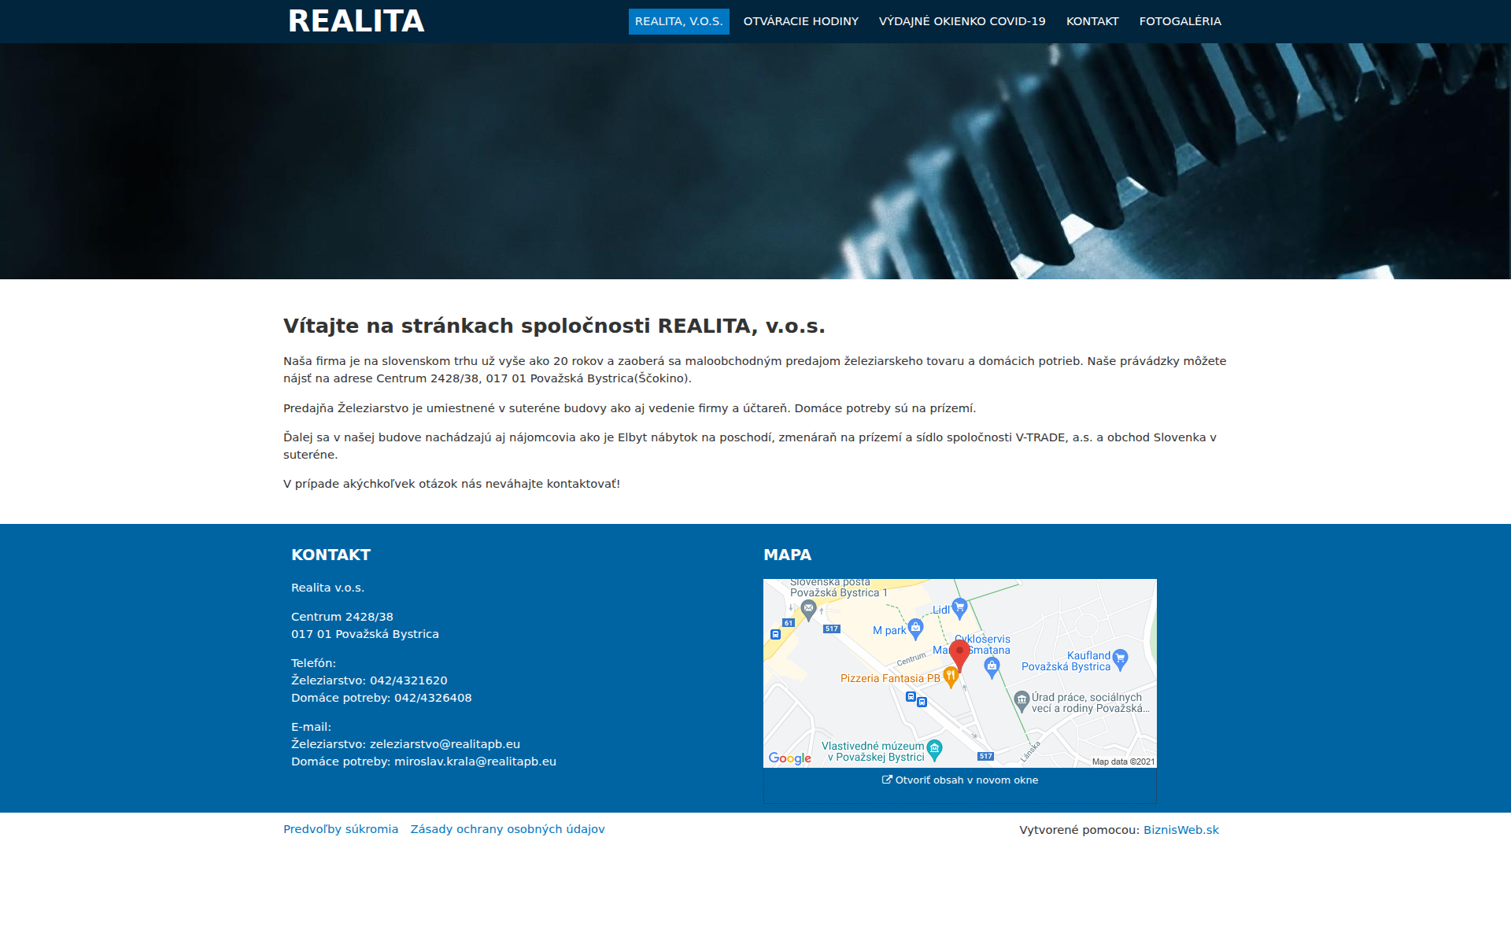Screen dimensions: 1511x944
Task: Click the KONTAKT navigation item
Action: coord(1092,21)
